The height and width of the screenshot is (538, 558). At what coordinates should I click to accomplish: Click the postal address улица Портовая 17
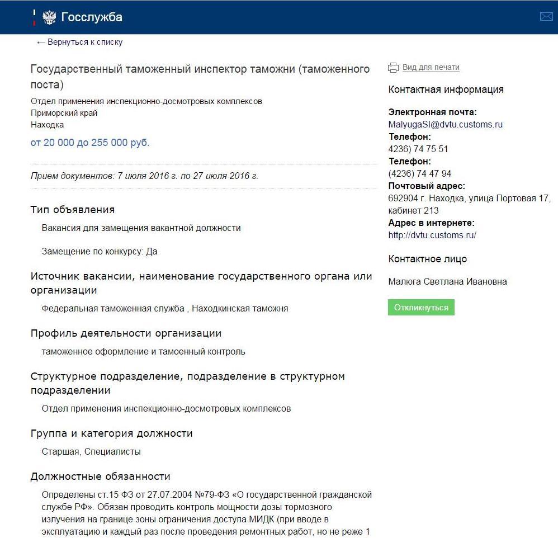click(x=469, y=199)
